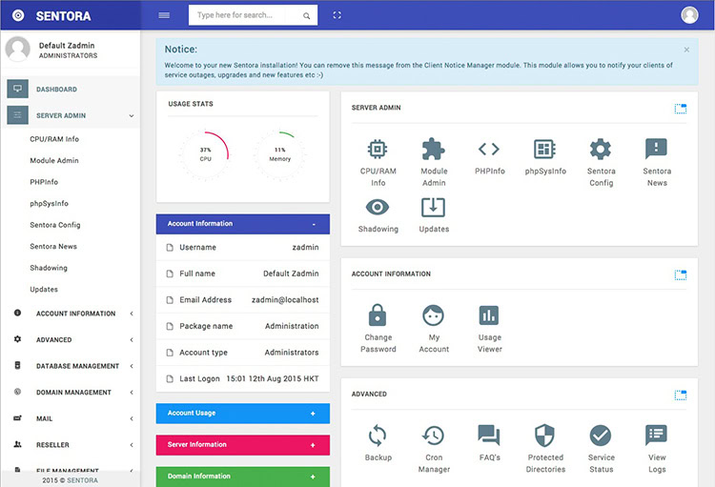The width and height of the screenshot is (715, 487).
Task: Expand Reseller sidebar menu
Action: (x=71, y=445)
